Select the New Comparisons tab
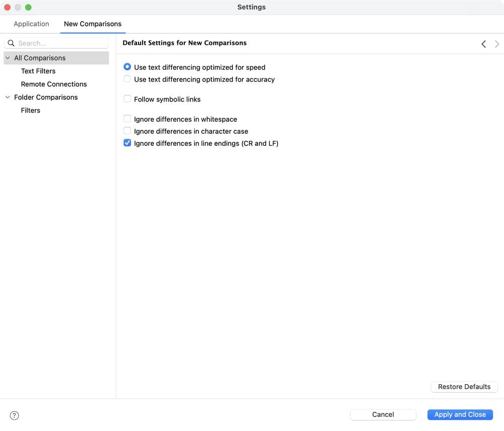This screenshot has height=431, width=504. (93, 24)
